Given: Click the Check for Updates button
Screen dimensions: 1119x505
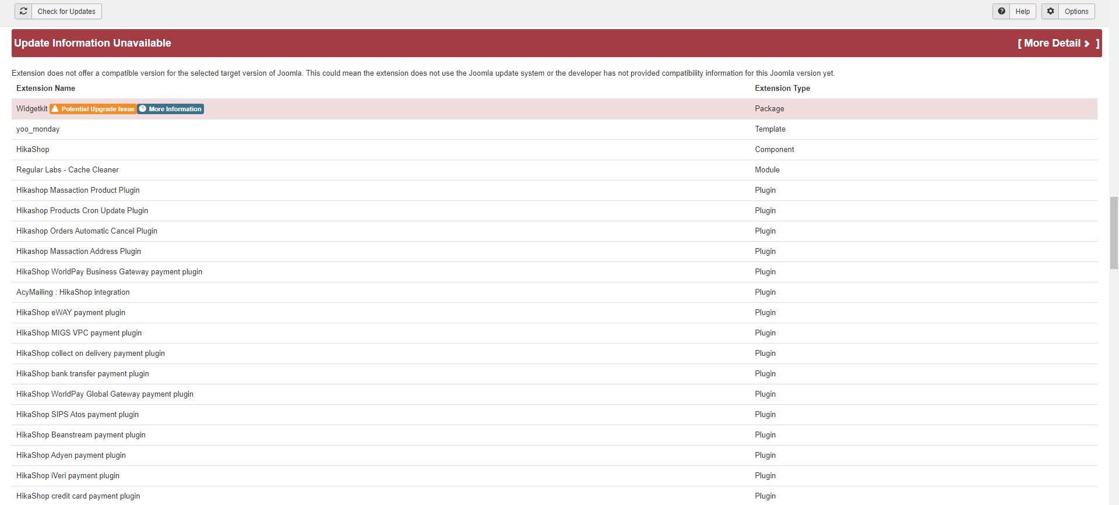Looking at the screenshot, I should 58,11.
